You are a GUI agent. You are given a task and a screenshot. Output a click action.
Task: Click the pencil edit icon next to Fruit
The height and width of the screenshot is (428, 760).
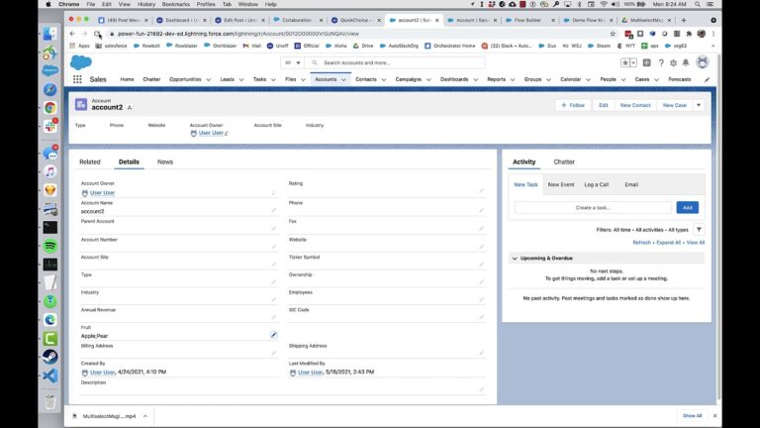pos(274,335)
